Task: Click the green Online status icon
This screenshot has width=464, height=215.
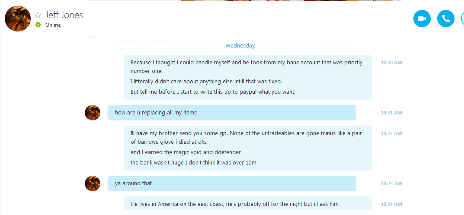Action: (x=38, y=25)
